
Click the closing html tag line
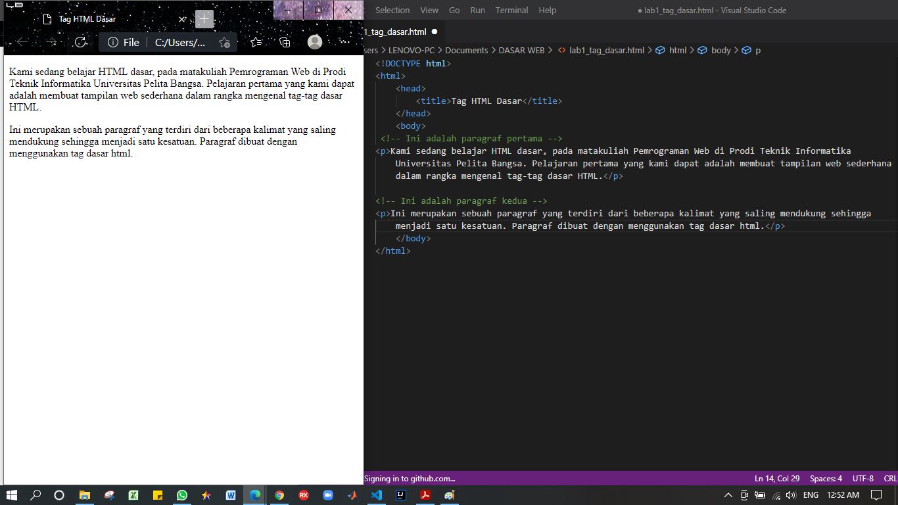[393, 251]
